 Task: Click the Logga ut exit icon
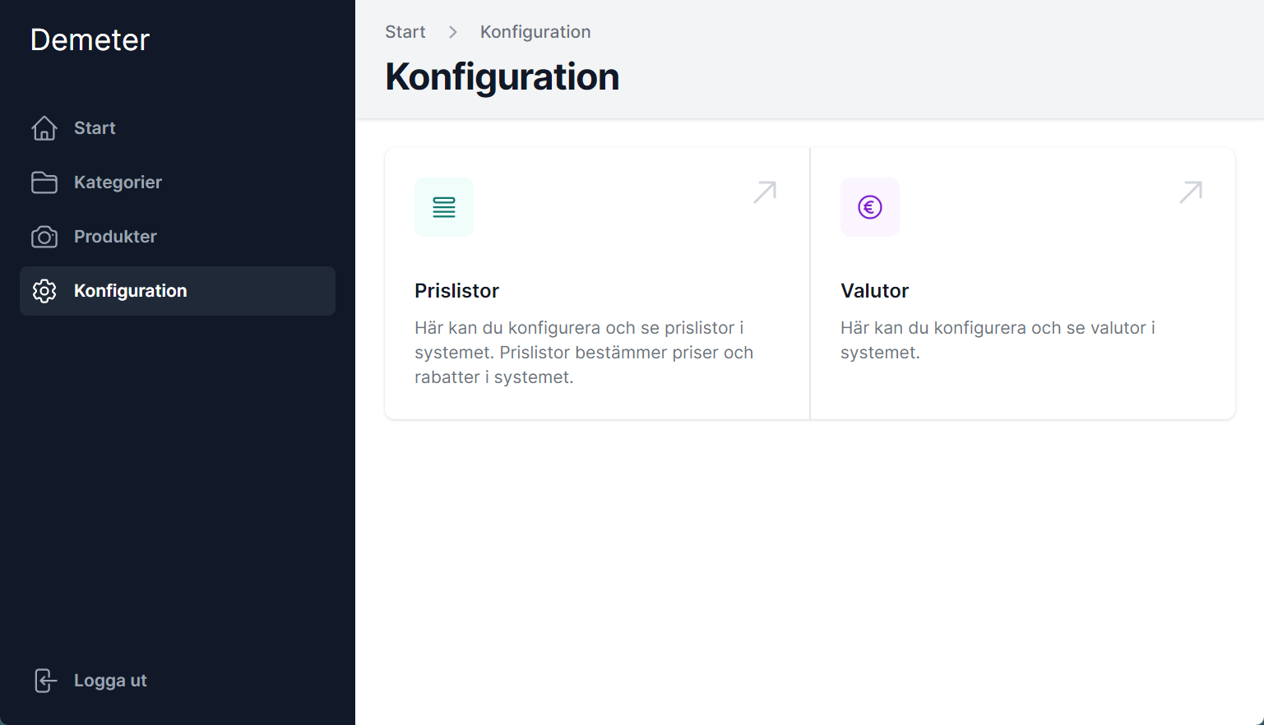pos(45,681)
